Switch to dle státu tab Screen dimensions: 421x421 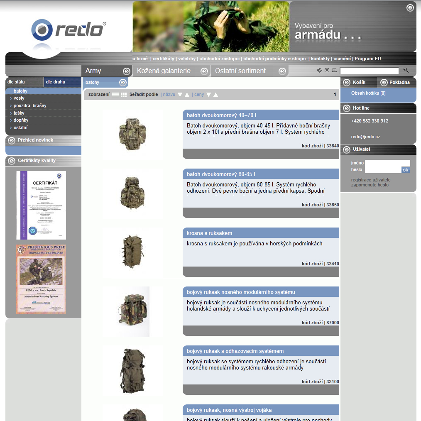coord(24,82)
